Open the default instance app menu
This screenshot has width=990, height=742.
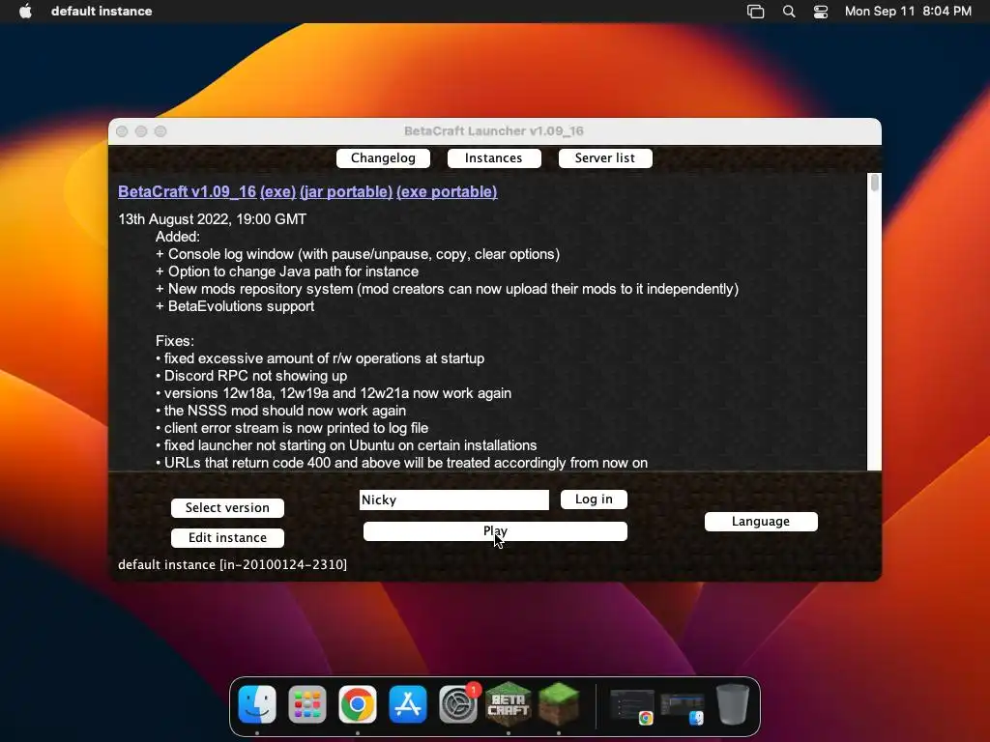click(102, 11)
